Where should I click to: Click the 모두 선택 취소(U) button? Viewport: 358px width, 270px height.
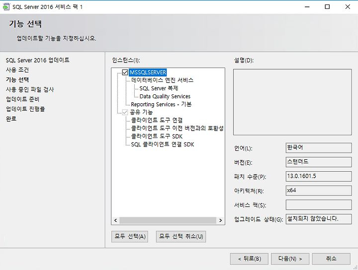(181, 237)
